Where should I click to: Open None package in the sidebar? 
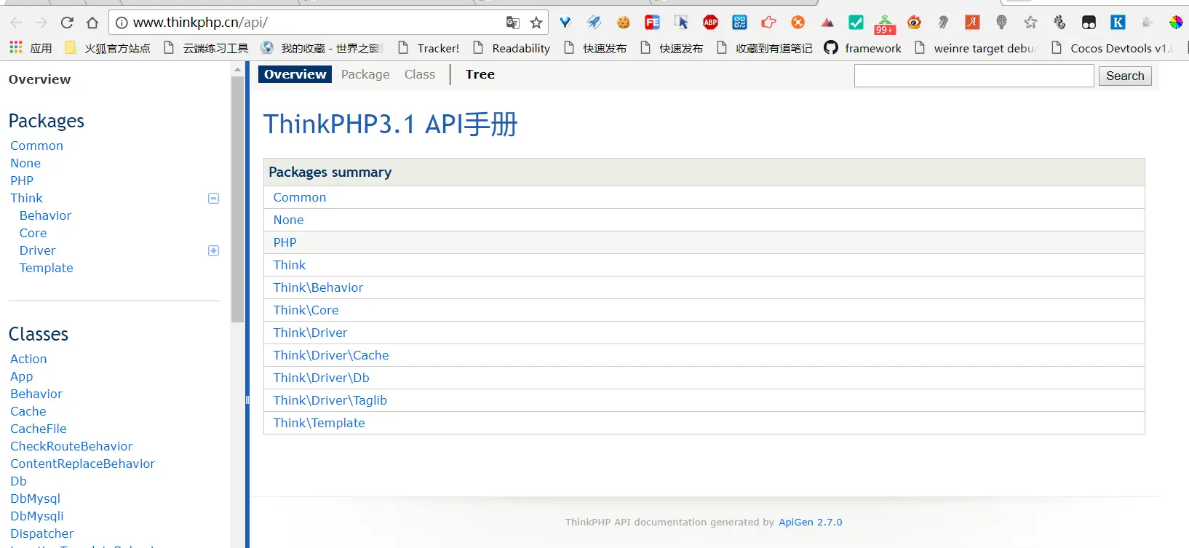click(25, 163)
